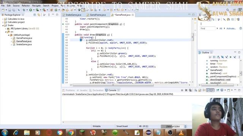Open the File menu

[3, 6]
